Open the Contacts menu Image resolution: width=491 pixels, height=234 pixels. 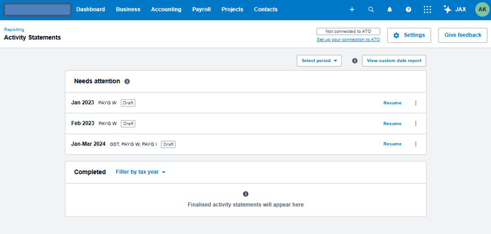pyautogui.click(x=266, y=10)
